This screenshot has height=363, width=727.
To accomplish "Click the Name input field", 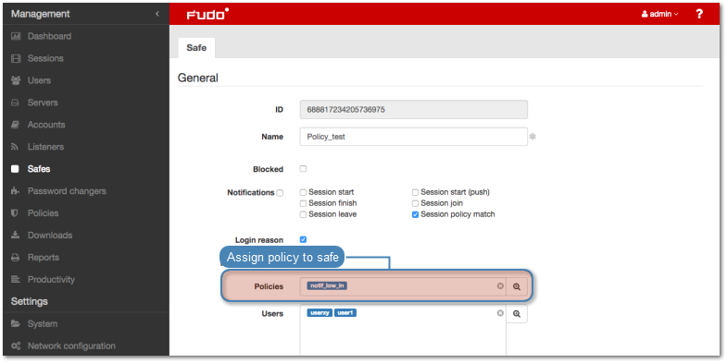I will (414, 137).
